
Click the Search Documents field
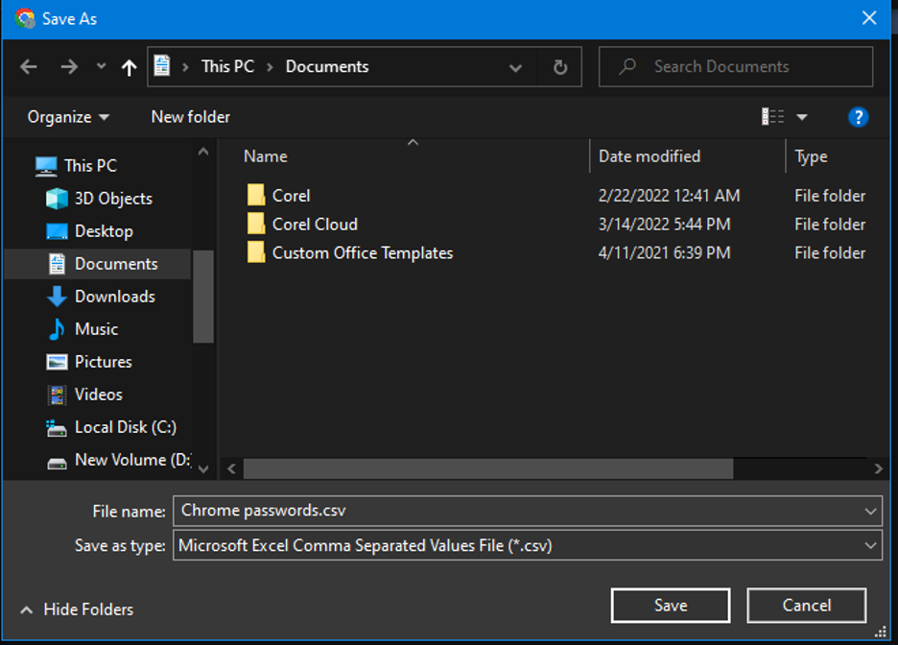[x=735, y=67]
